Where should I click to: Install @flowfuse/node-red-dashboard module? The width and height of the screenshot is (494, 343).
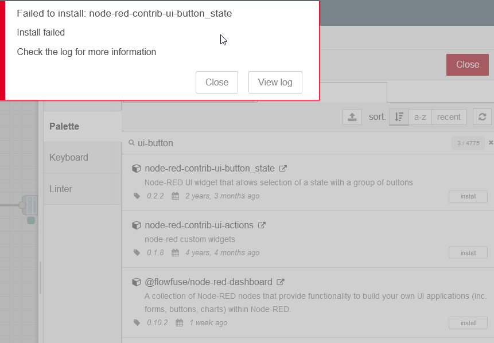[x=468, y=323]
